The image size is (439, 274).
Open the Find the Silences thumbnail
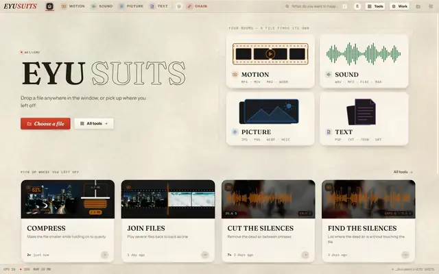pos(368,199)
